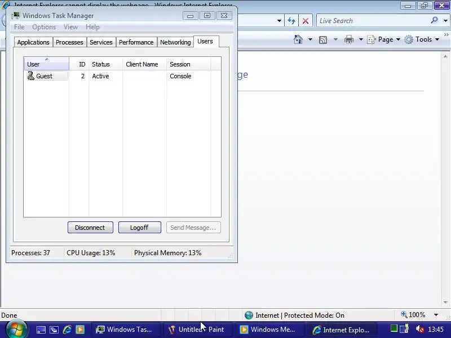Screen dimensions: 451x338
Task: Click the Live Search magnifier icon
Action: pyautogui.click(x=434, y=20)
